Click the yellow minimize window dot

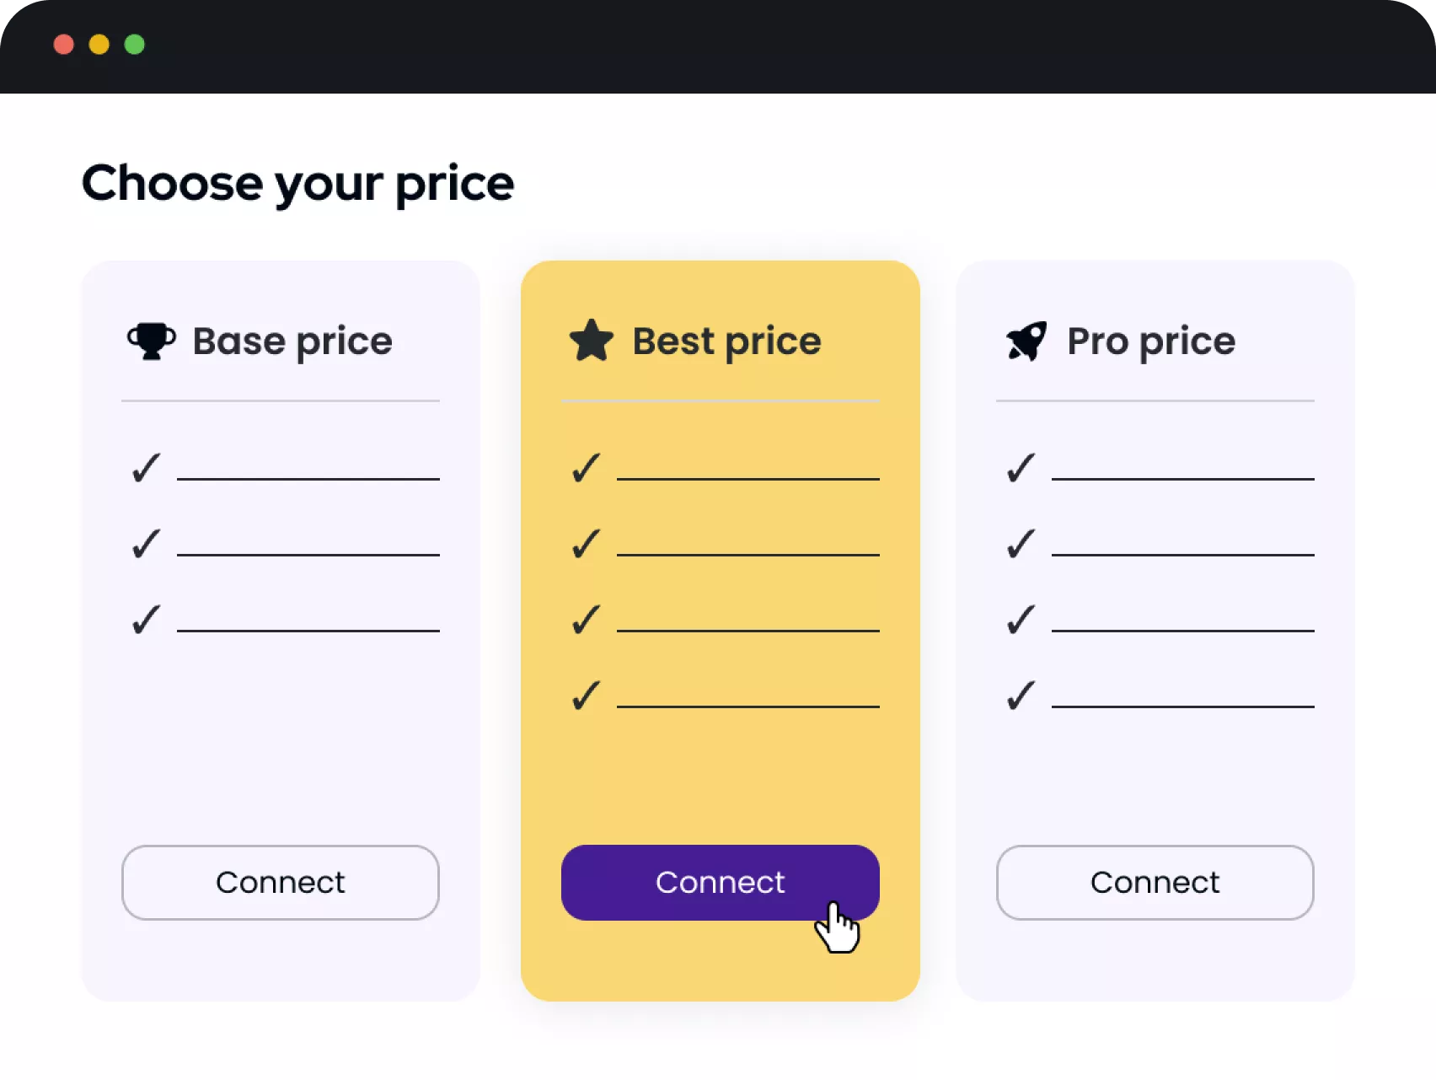coord(99,44)
